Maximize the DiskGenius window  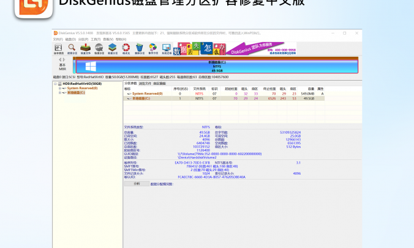[x=345, y=33]
